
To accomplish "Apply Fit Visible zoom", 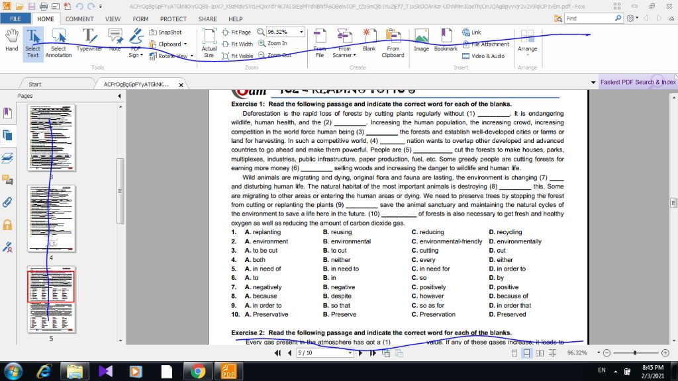I will pyautogui.click(x=238, y=56).
